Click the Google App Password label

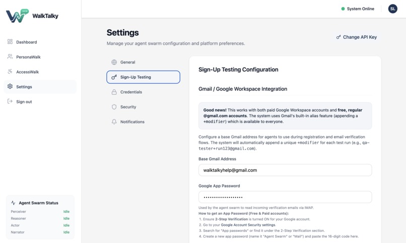click(x=219, y=186)
